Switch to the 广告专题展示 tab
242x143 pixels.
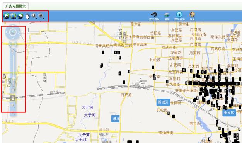coord(15,6)
